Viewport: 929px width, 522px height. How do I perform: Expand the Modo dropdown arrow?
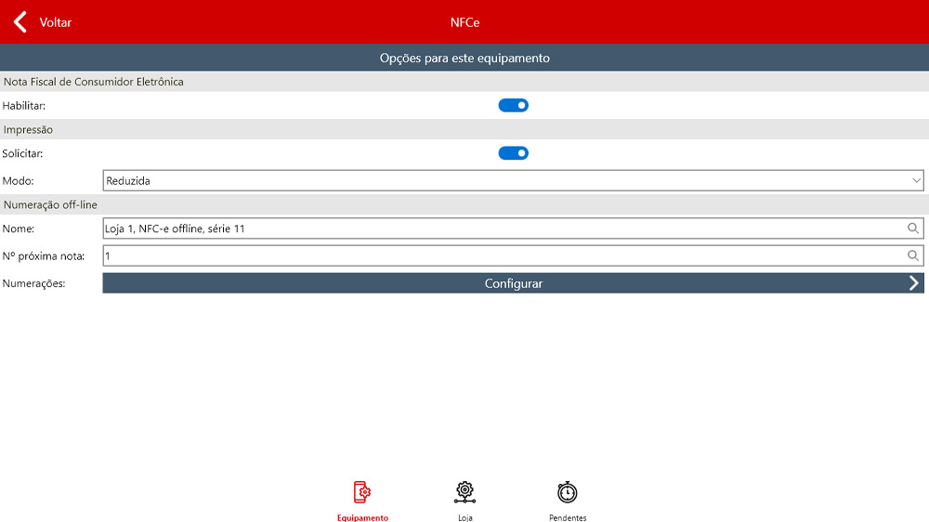point(916,181)
